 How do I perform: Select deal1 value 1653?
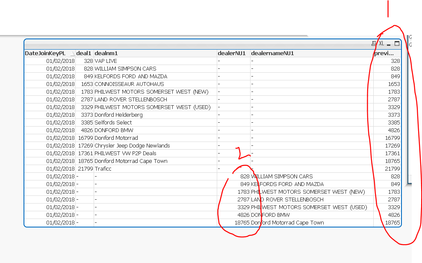(x=87, y=84)
